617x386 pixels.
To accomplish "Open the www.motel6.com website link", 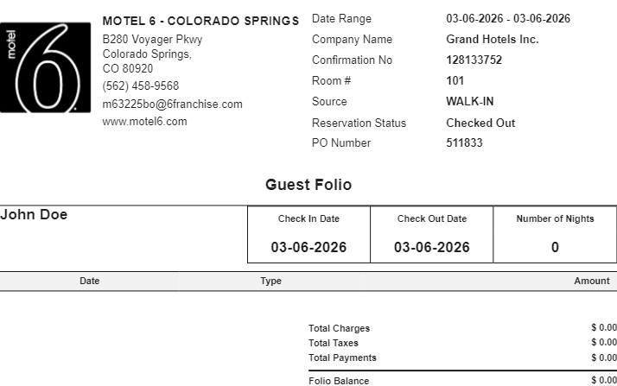I will tap(144, 122).
